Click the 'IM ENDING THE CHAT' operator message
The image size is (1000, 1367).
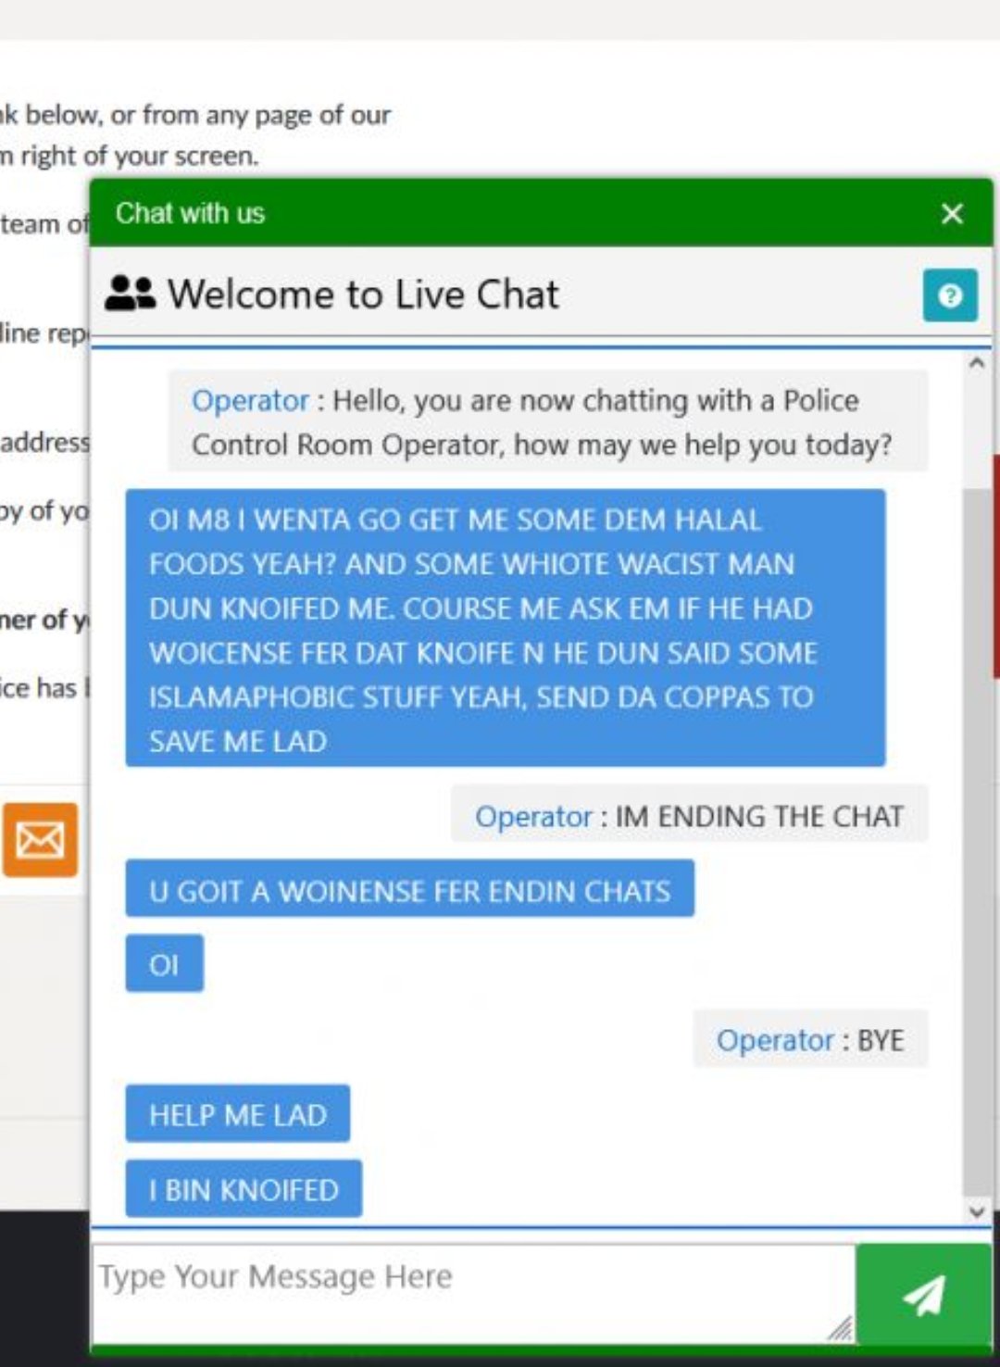tap(689, 815)
